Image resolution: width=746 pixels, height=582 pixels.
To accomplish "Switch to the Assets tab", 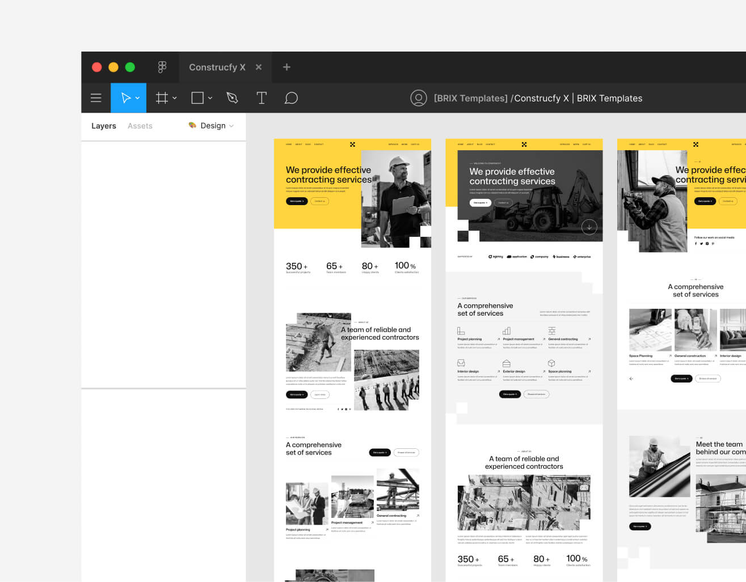I will click(x=140, y=126).
